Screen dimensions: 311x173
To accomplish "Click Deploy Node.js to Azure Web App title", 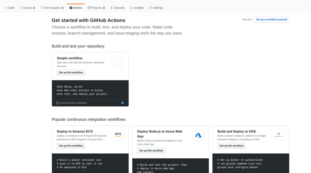I will [159, 134].
